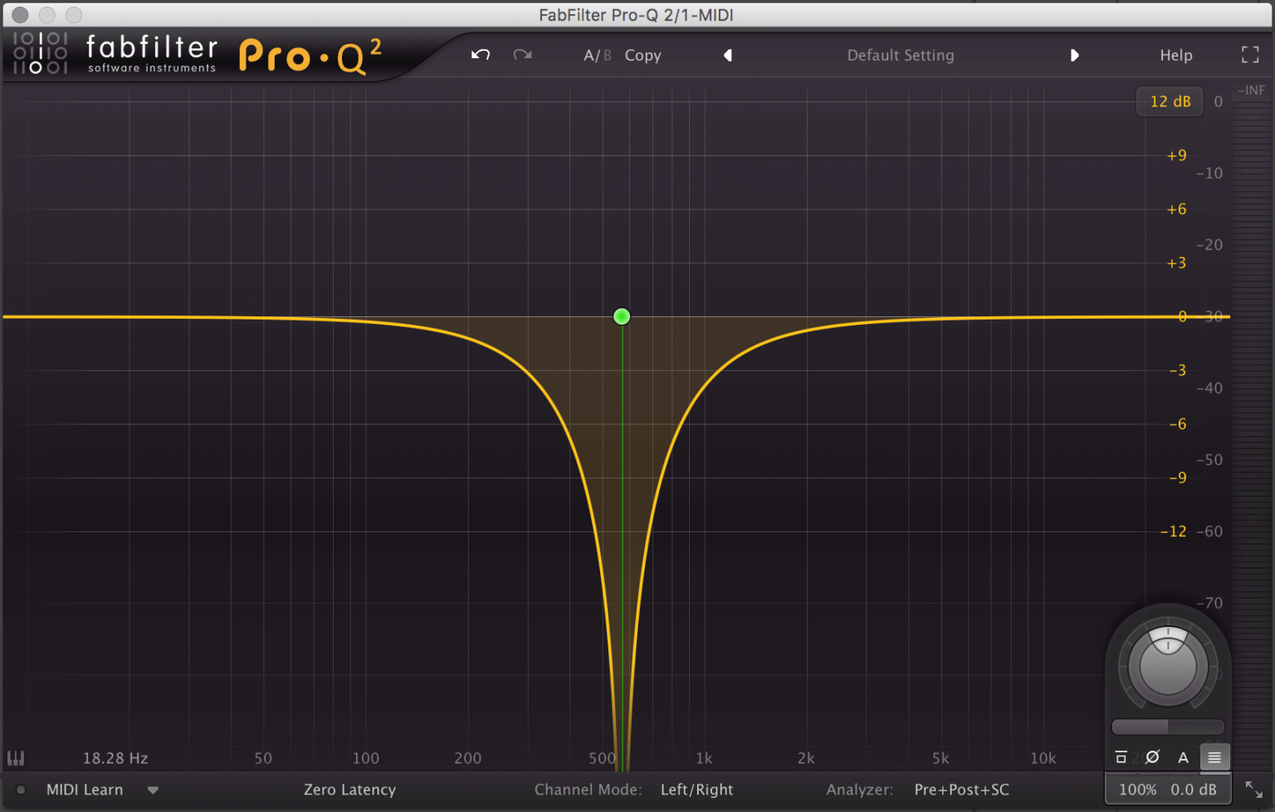Click the 100% 0.0 dB output display
Image resolution: width=1275 pixels, height=812 pixels.
(1167, 789)
